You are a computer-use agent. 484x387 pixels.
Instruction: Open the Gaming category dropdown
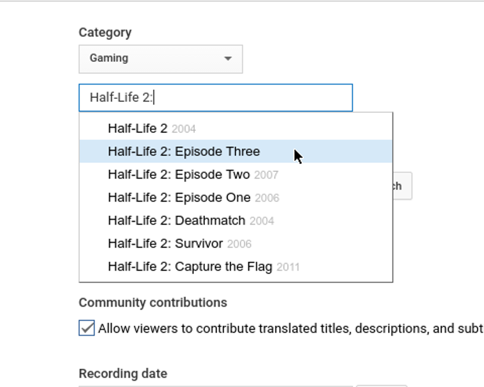pos(161,59)
